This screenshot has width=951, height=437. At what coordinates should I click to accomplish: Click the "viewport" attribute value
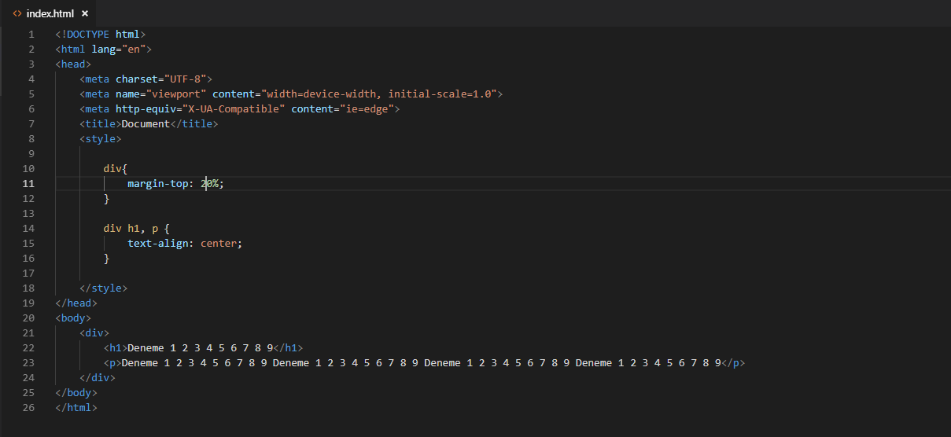175,94
